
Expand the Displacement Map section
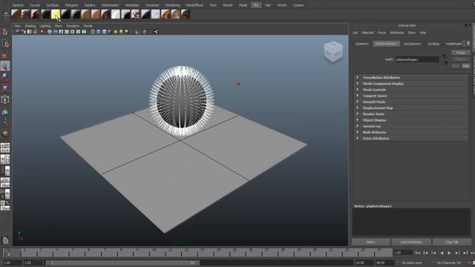point(411,108)
